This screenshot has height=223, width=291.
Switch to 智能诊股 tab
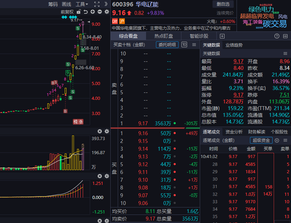(x=199, y=36)
